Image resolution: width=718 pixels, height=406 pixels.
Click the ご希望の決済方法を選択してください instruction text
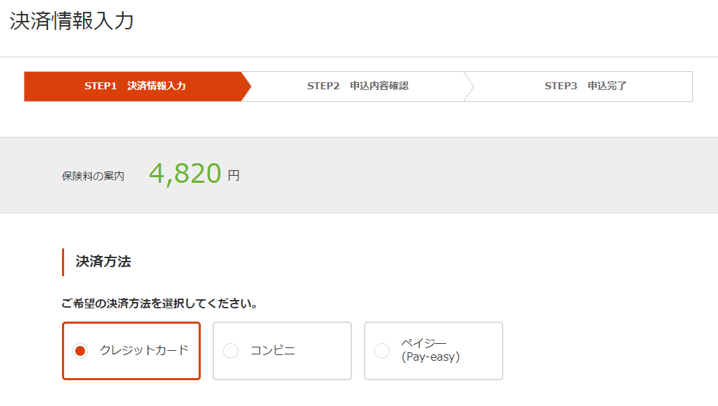pos(159,304)
